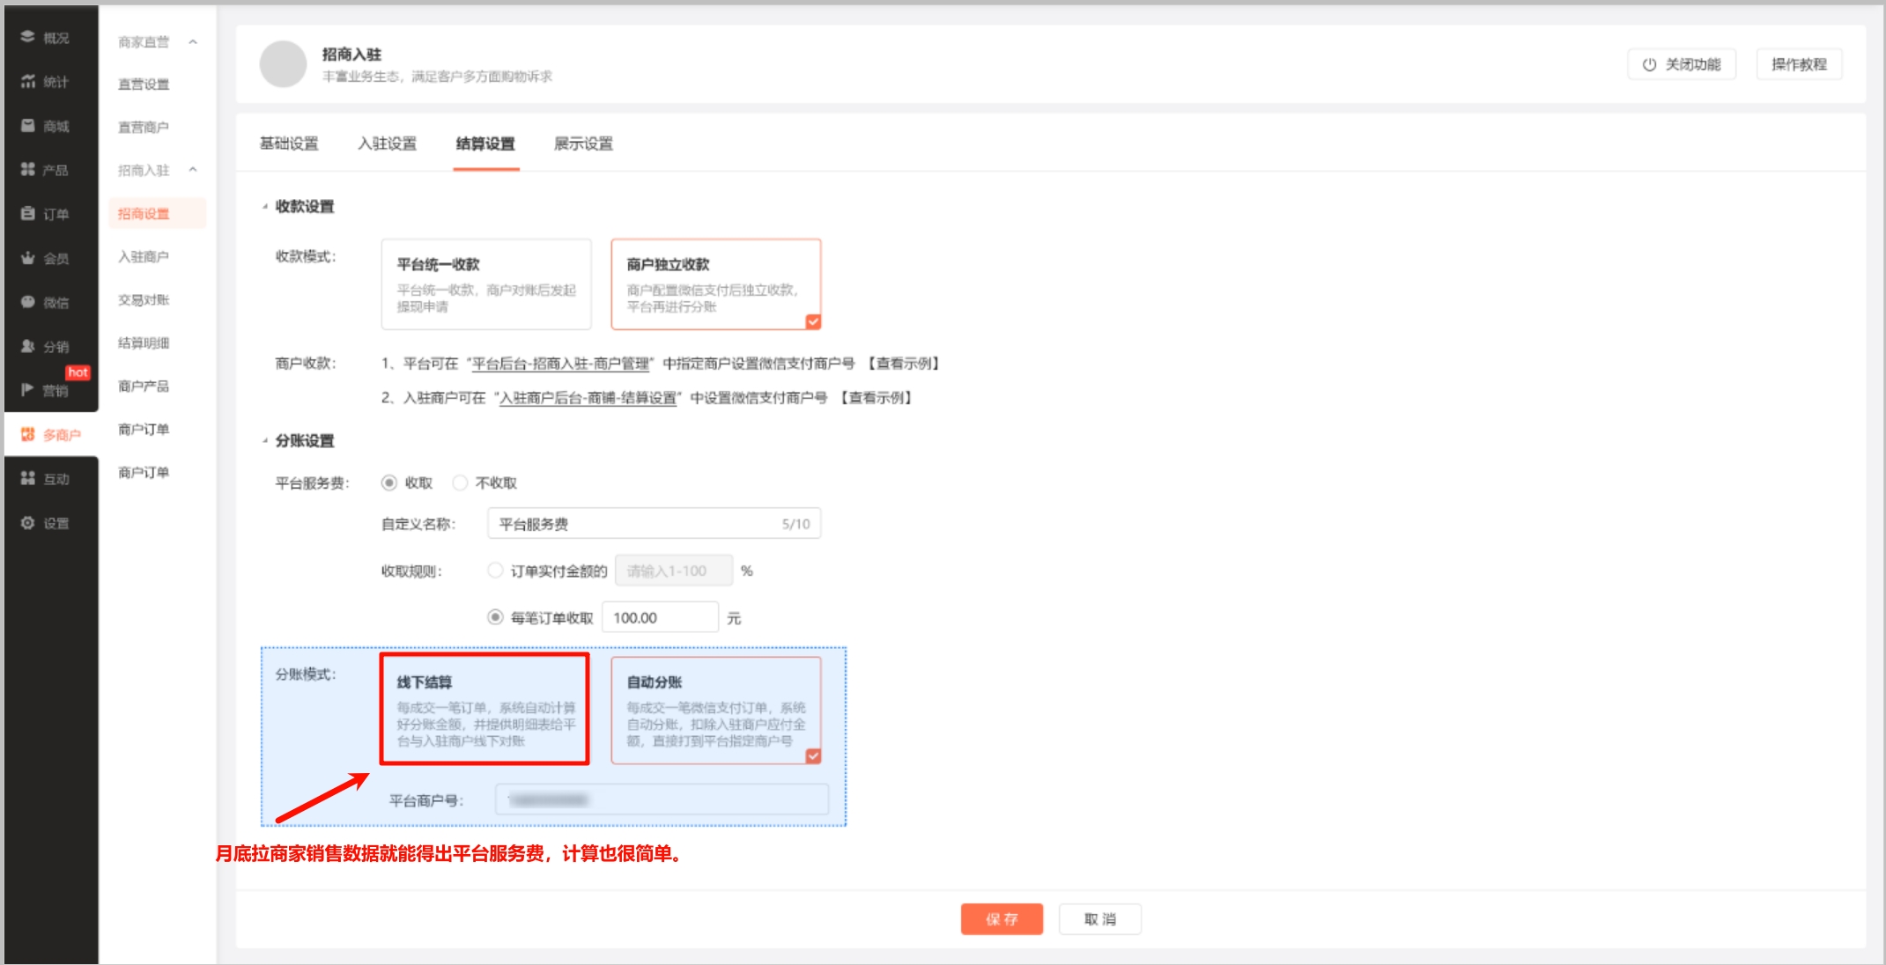The height and width of the screenshot is (965, 1886).
Task: Click the 取消 cancel button
Action: (1100, 919)
